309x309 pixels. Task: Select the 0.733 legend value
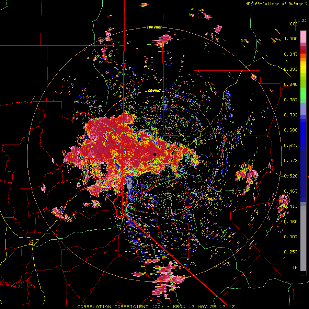pyautogui.click(x=291, y=115)
